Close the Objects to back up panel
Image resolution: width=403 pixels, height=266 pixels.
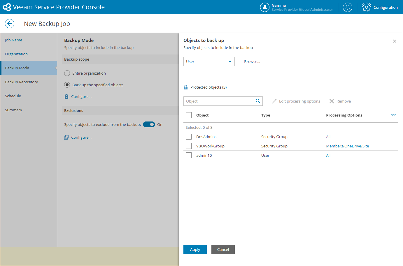pyautogui.click(x=394, y=41)
